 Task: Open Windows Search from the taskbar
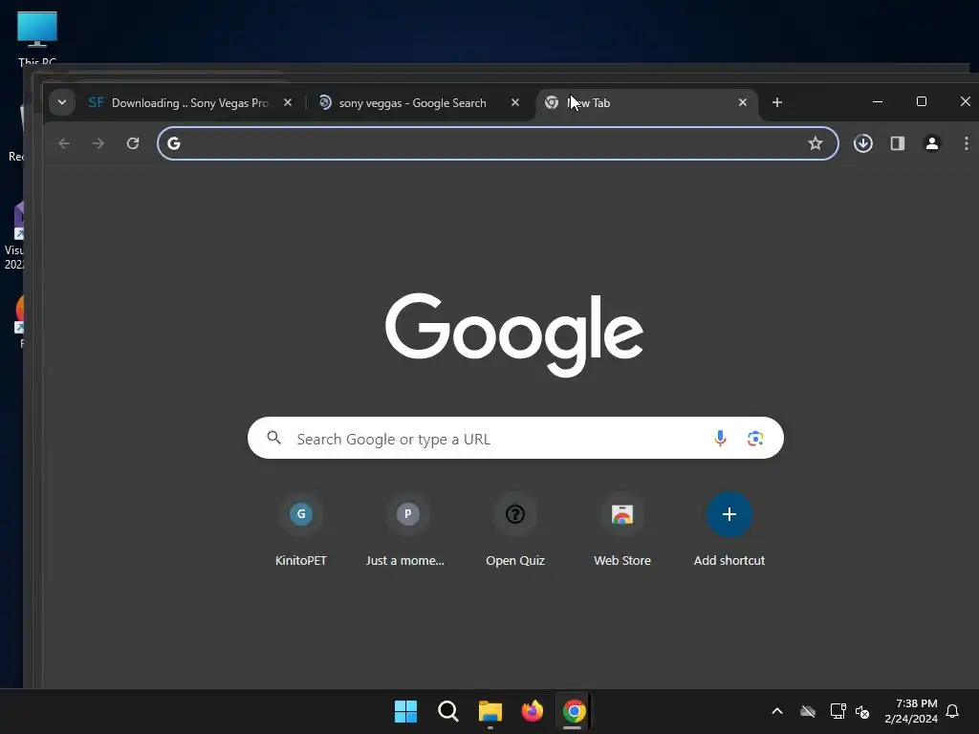point(447,711)
